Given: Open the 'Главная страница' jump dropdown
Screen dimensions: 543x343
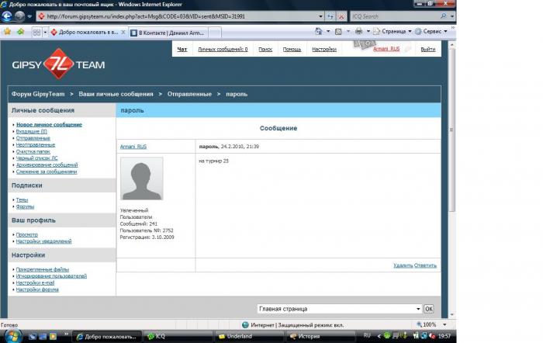Looking at the screenshot, I should click(x=340, y=309).
